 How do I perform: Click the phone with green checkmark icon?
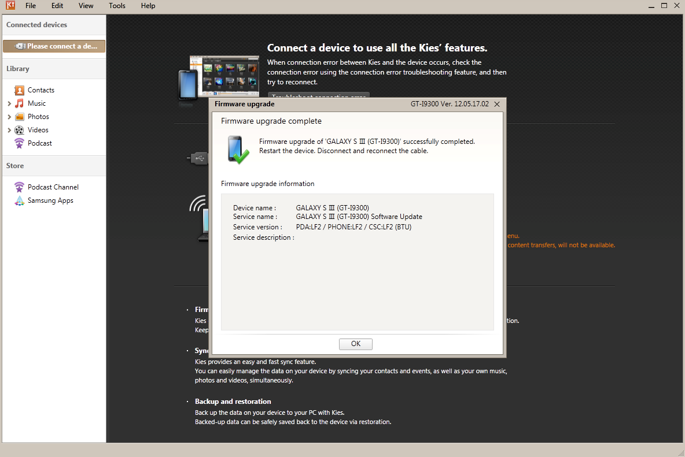click(x=237, y=150)
